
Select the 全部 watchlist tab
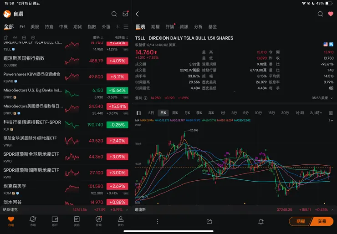9,27
